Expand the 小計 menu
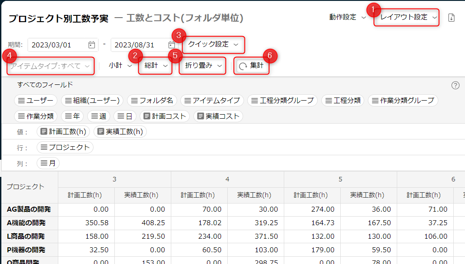Screen dimensions: 465x264 (x=120, y=66)
